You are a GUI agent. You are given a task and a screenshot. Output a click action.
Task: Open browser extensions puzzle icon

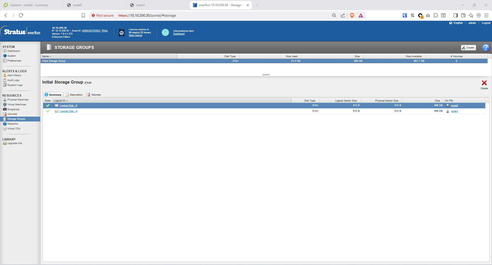click(436, 15)
